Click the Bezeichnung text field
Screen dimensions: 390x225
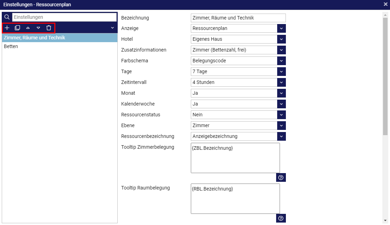(x=238, y=18)
